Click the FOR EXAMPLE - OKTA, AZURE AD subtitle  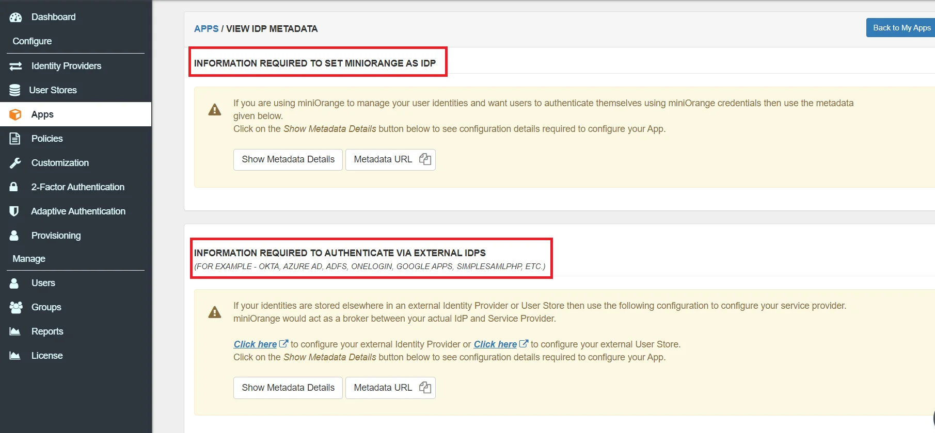coord(370,267)
